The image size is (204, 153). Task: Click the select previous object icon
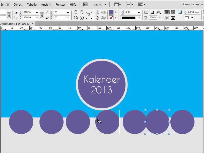(x=104, y=12)
